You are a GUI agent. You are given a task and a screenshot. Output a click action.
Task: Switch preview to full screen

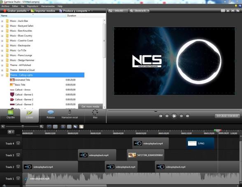233,11
